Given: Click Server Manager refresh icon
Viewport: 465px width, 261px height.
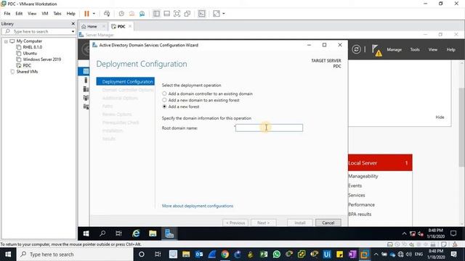Looking at the screenshot, I should (356, 49).
